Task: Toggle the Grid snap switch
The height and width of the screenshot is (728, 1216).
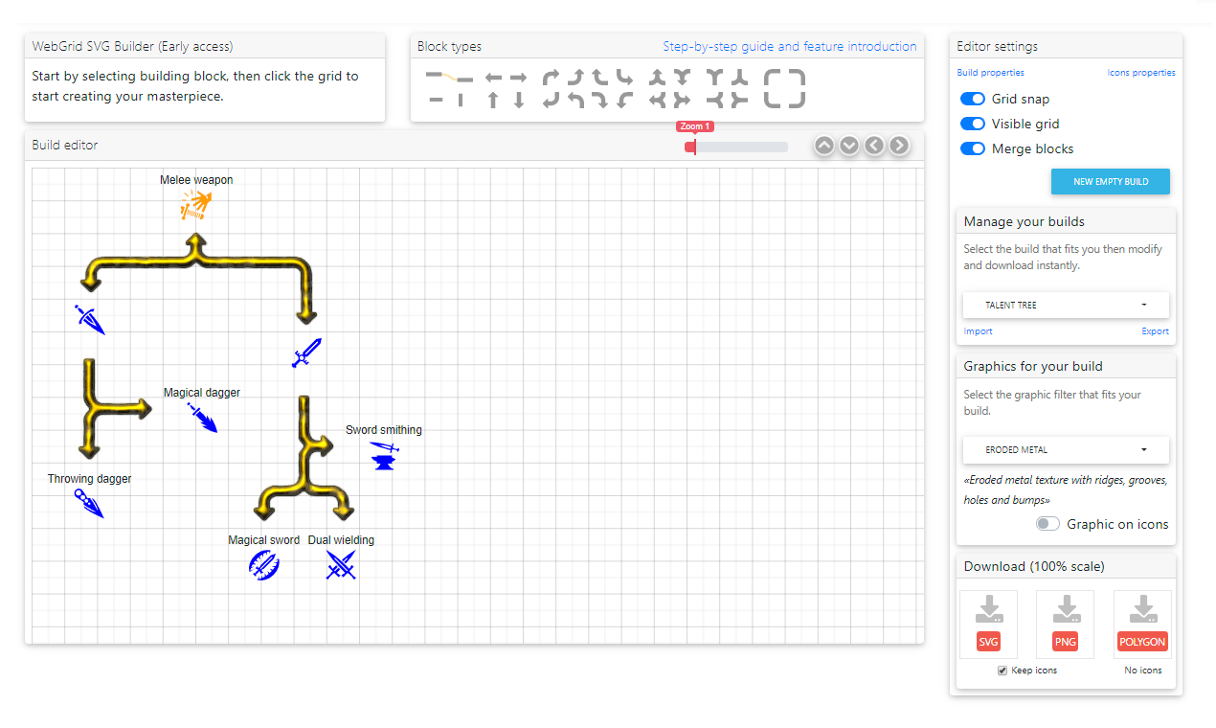Action: click(x=973, y=99)
